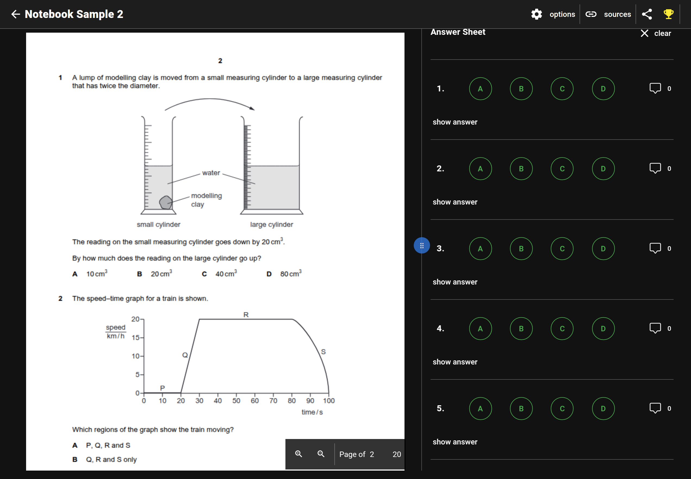Click the share icon
Viewport: 691px width, 479px height.
tap(647, 14)
